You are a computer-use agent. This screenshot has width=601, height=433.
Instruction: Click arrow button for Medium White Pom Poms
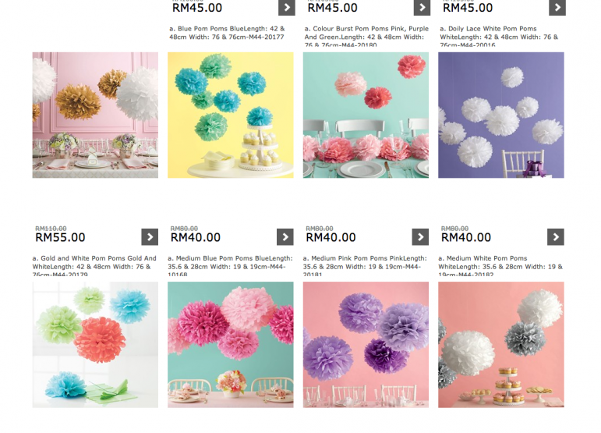[555, 237]
